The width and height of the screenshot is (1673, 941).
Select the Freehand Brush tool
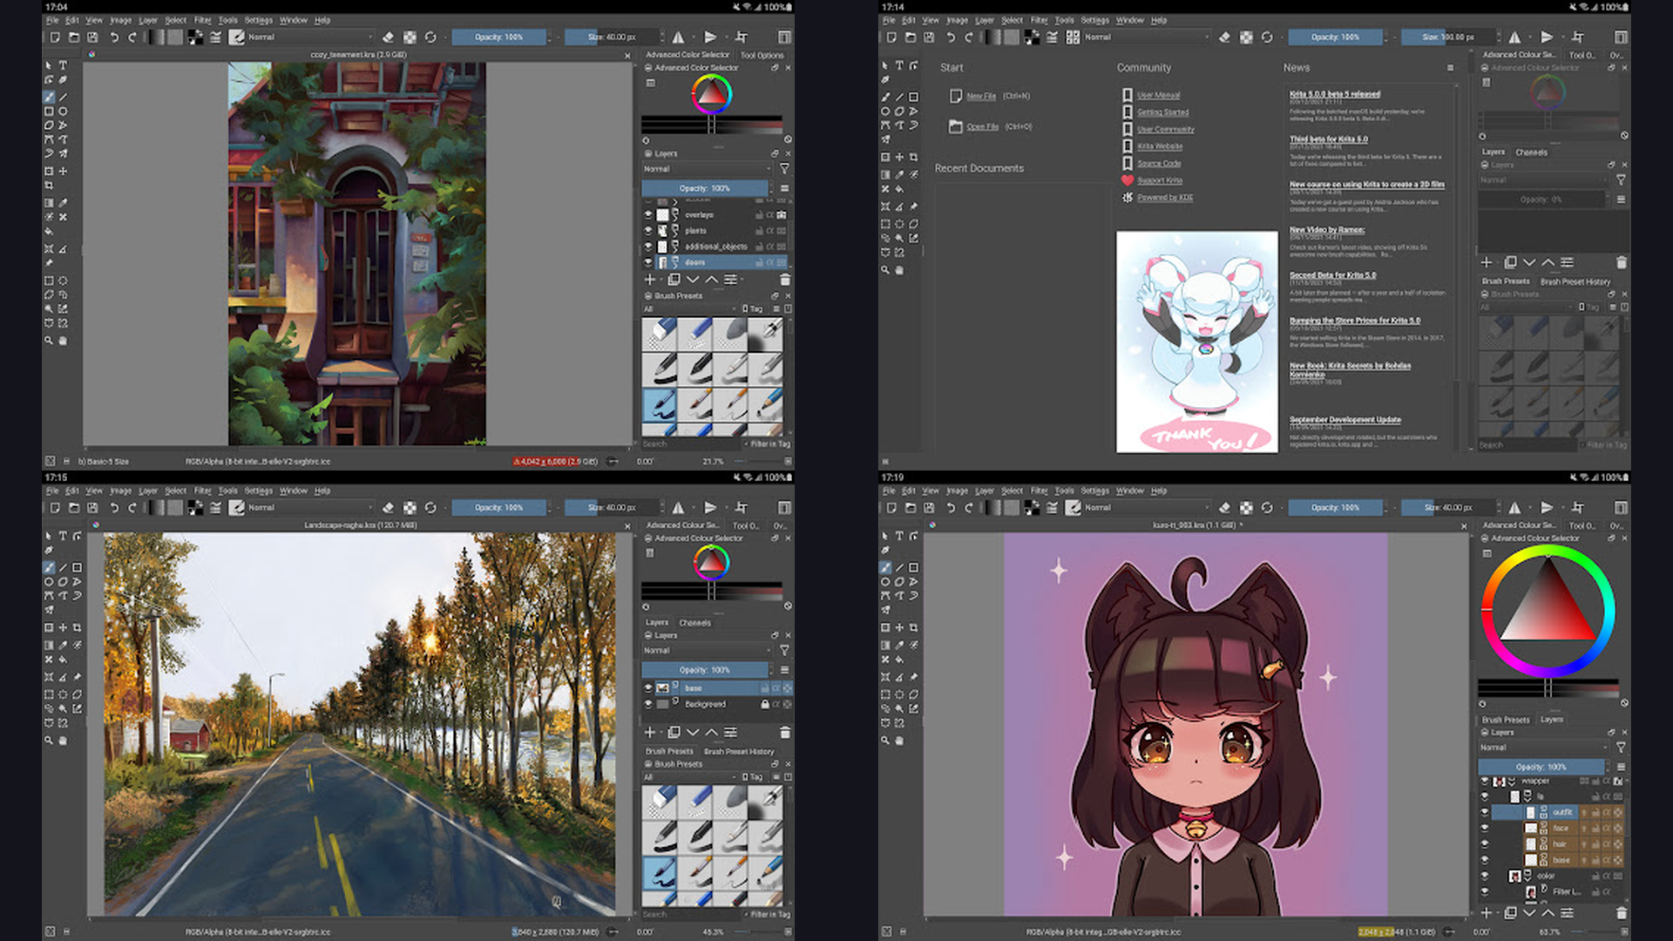(48, 96)
